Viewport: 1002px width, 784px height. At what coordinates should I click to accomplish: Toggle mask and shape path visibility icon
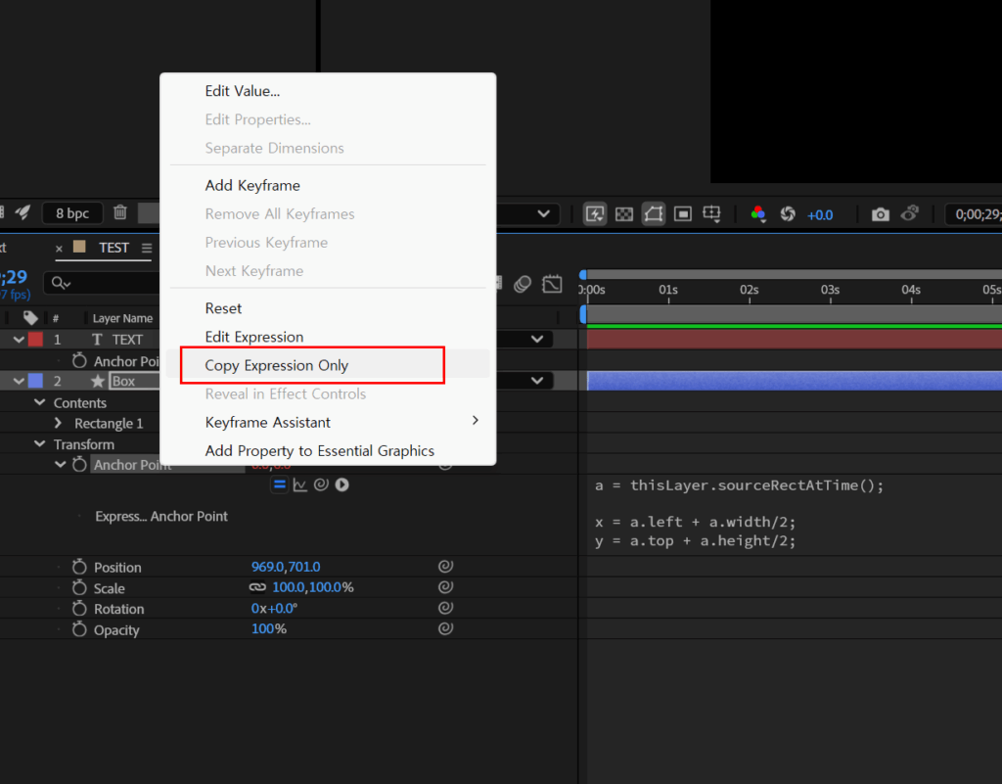tap(654, 213)
